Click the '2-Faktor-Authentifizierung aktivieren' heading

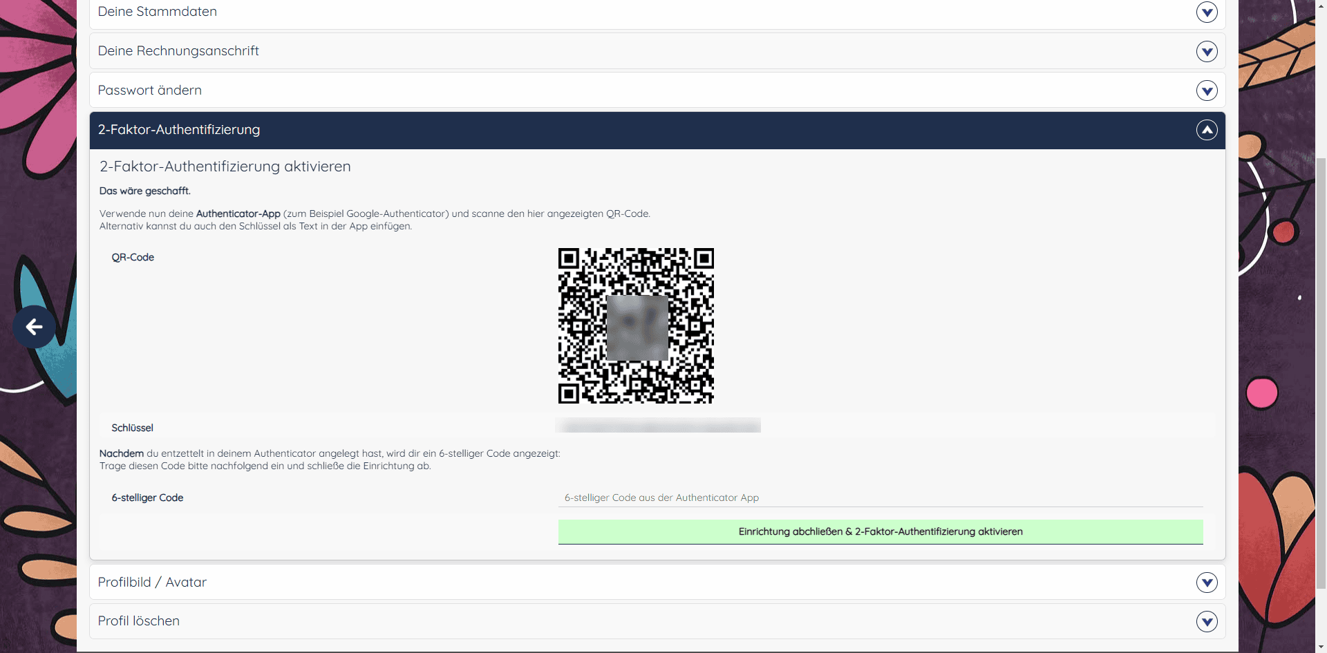point(225,167)
